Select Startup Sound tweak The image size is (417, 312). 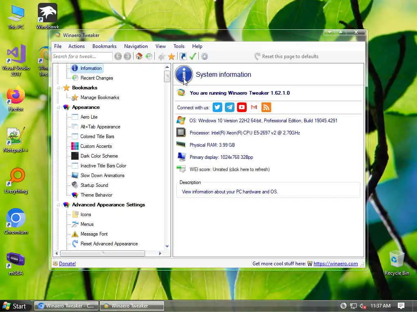[x=94, y=185]
